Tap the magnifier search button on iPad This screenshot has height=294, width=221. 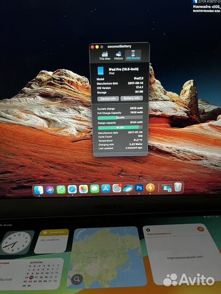coord(77,279)
